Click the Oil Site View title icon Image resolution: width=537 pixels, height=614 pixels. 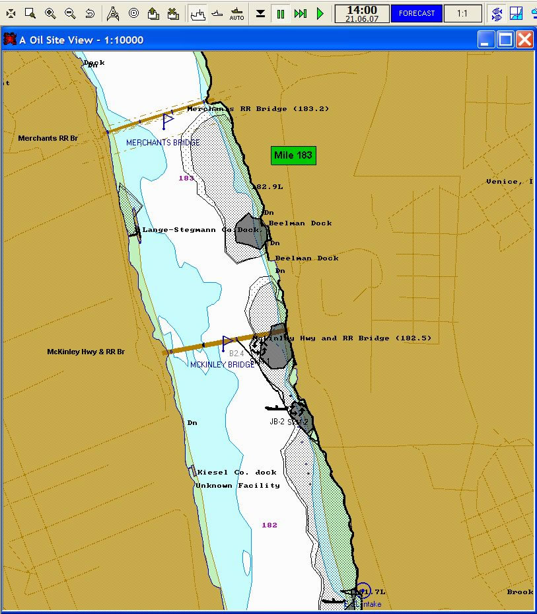(x=10, y=39)
